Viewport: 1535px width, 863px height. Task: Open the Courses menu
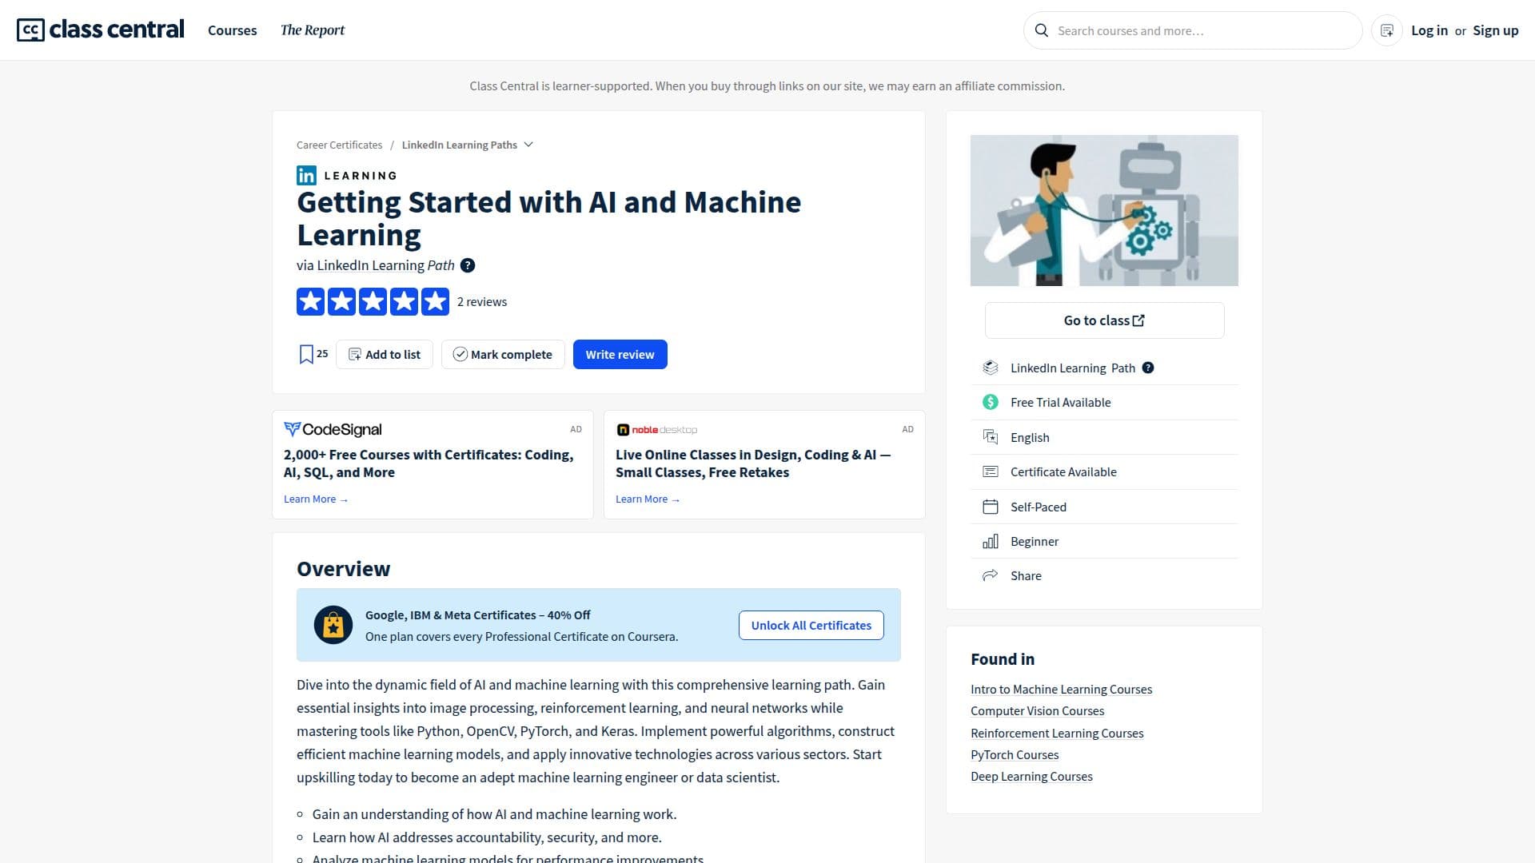(x=232, y=30)
